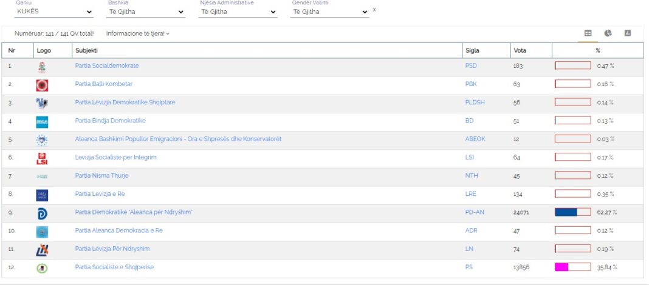The image size is (649, 285).
Task: Switch to the table view icon
Action: [x=588, y=33]
